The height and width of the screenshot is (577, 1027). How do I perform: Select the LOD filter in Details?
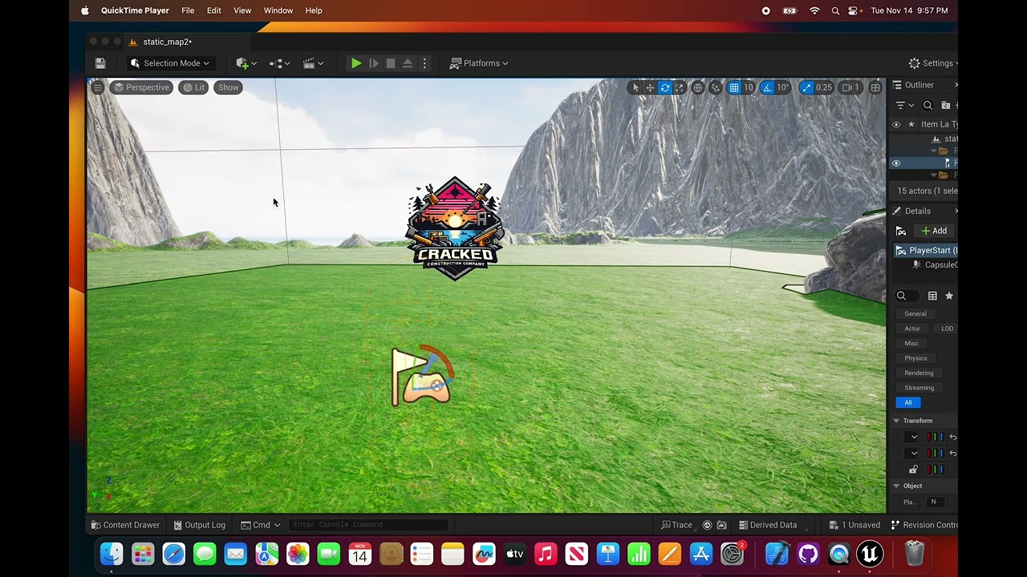pyautogui.click(x=947, y=329)
